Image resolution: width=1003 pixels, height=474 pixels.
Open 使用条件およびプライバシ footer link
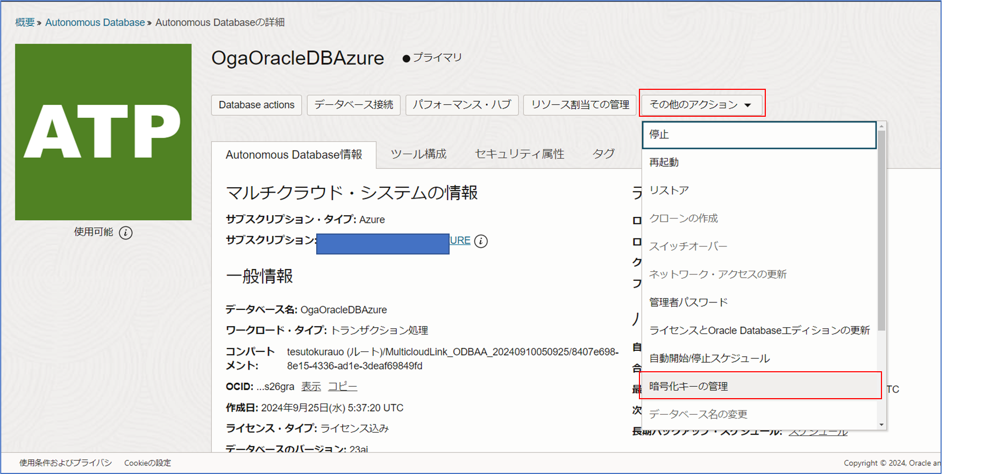click(x=66, y=463)
